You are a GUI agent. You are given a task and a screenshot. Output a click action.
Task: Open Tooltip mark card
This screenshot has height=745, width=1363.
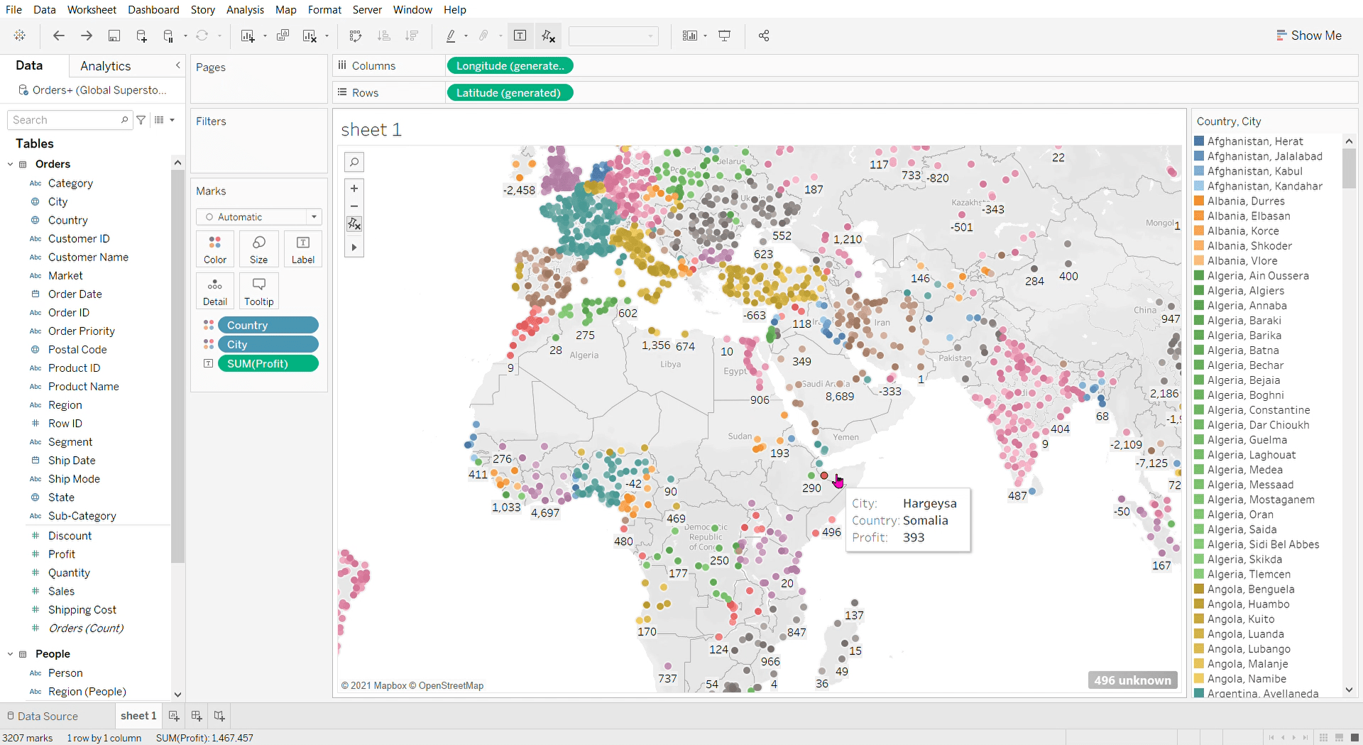[x=259, y=292]
